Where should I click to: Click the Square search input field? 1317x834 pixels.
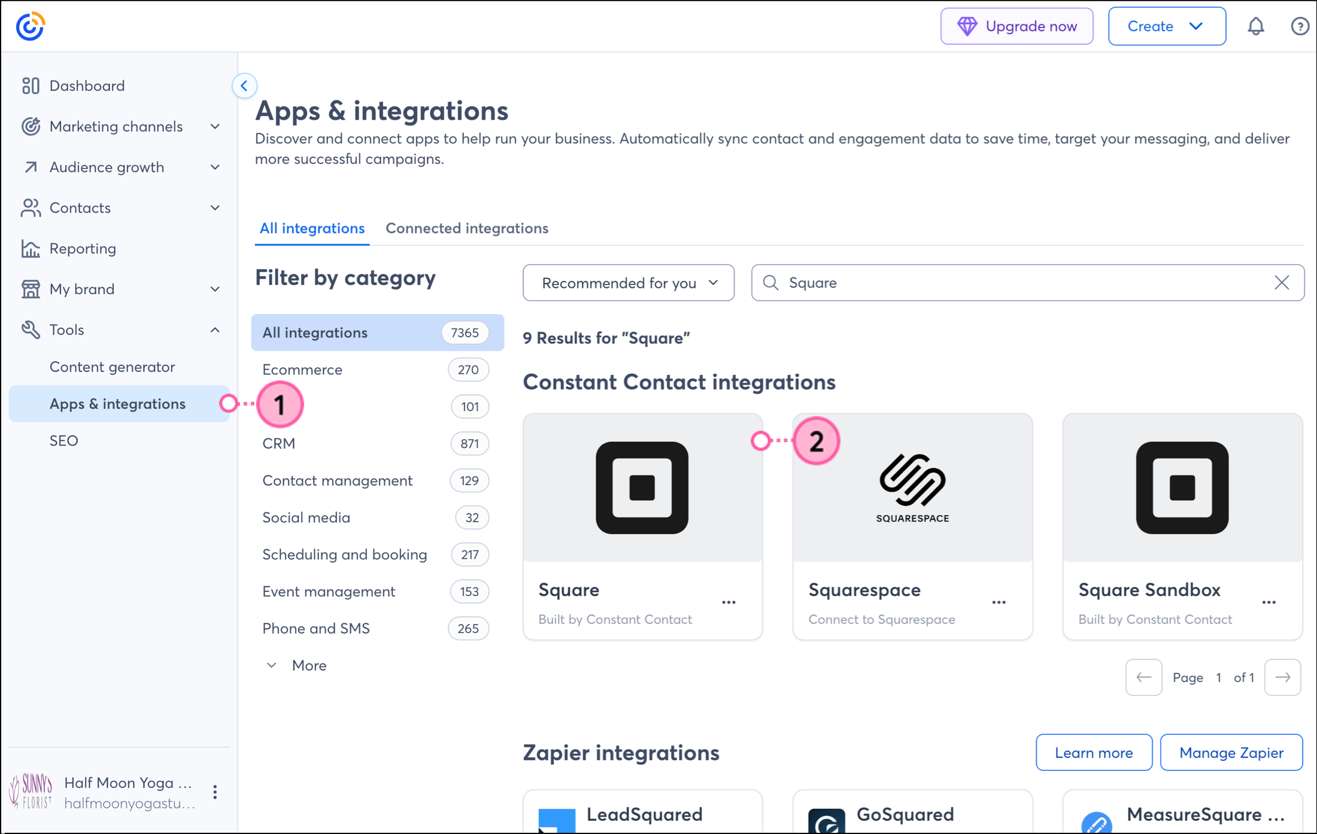[1027, 282]
